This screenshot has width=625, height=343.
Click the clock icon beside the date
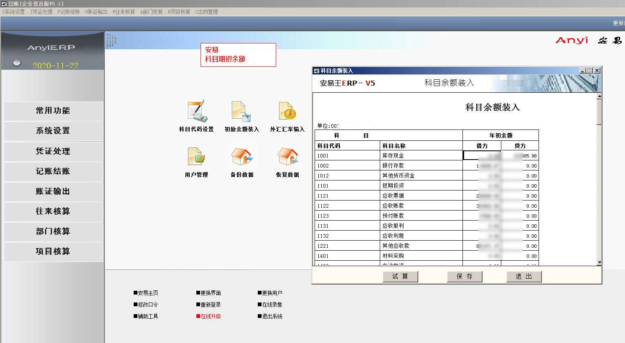point(17,63)
